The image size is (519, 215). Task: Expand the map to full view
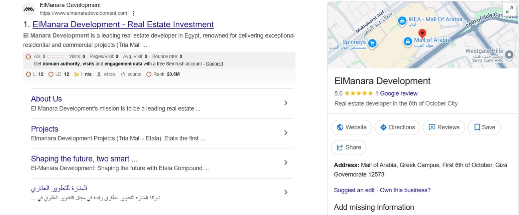(509, 10)
